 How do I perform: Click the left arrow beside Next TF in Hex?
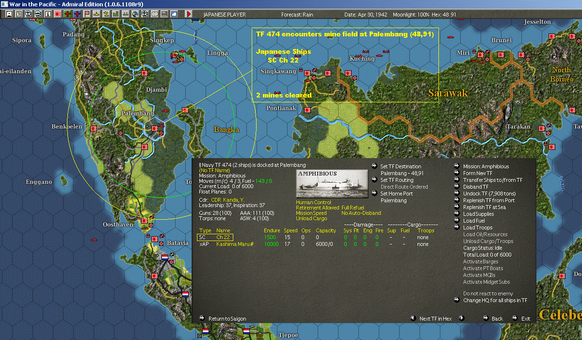point(413,318)
